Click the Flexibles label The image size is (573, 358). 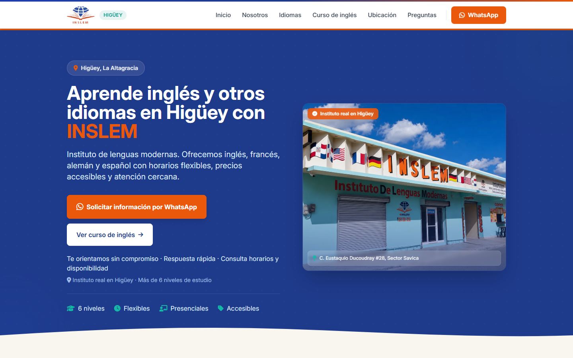pos(136,308)
